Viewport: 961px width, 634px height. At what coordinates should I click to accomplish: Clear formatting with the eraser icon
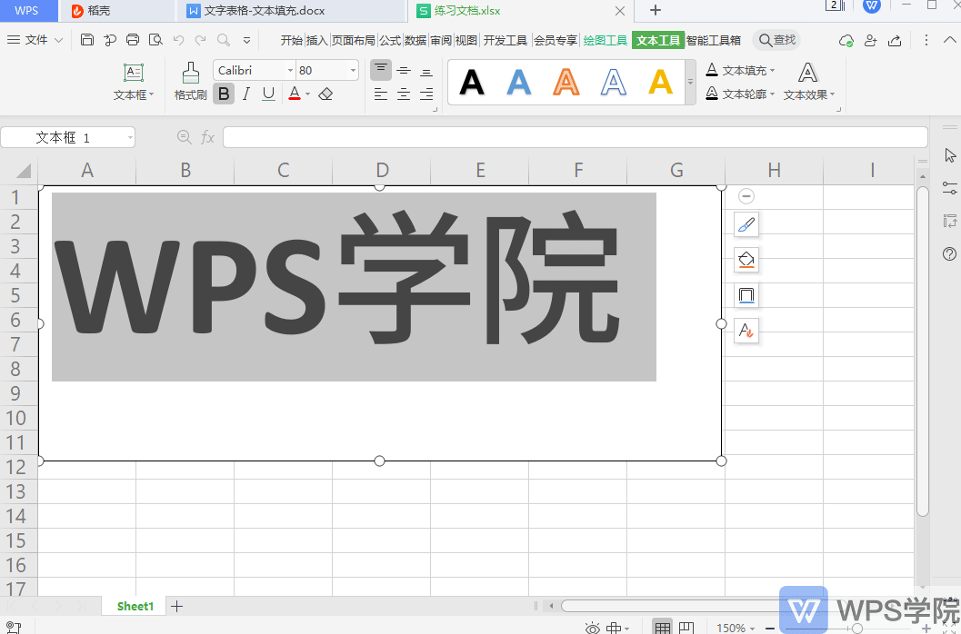tap(326, 94)
